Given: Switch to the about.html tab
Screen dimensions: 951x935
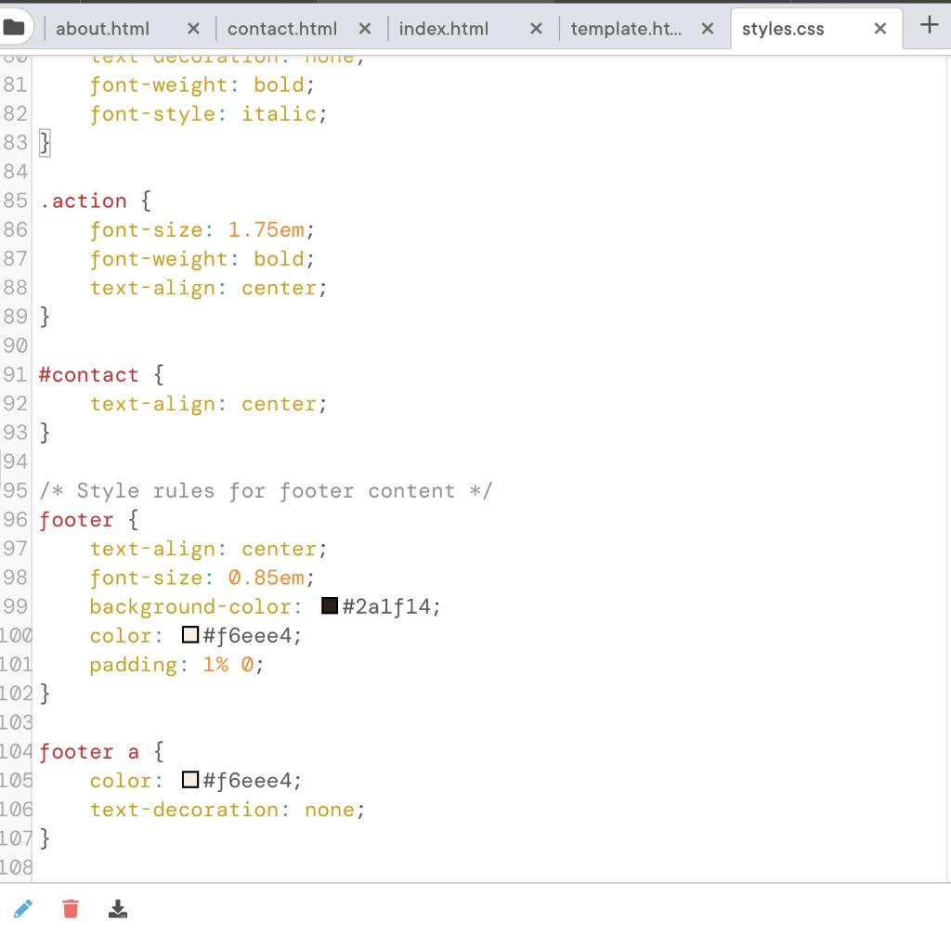Looking at the screenshot, I should click(102, 29).
